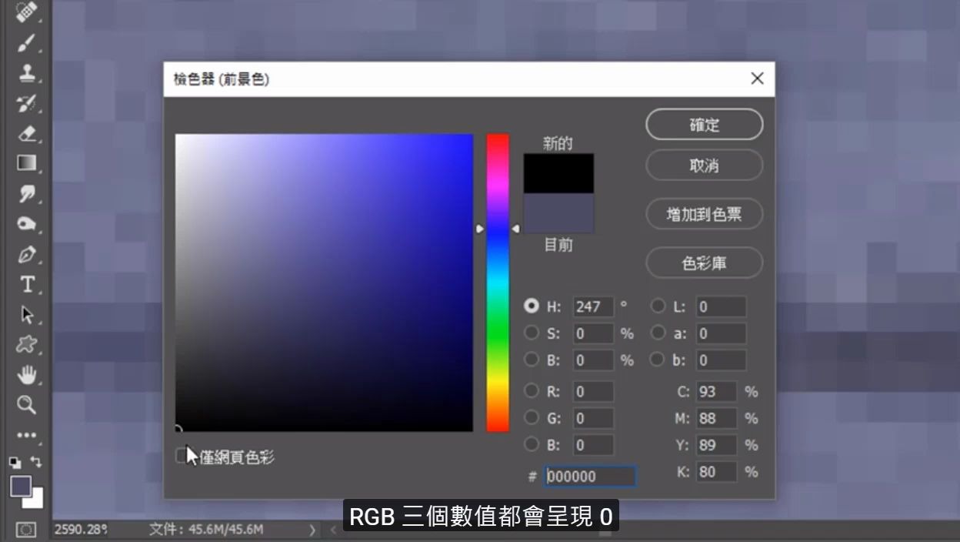Click the 增加到色票 button

(x=703, y=214)
